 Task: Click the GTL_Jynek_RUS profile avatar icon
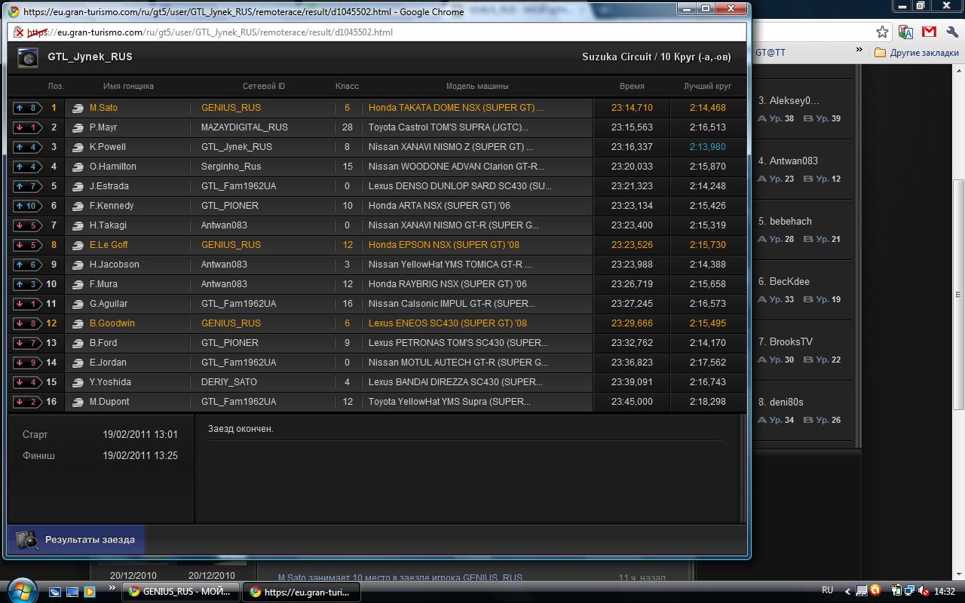point(28,57)
